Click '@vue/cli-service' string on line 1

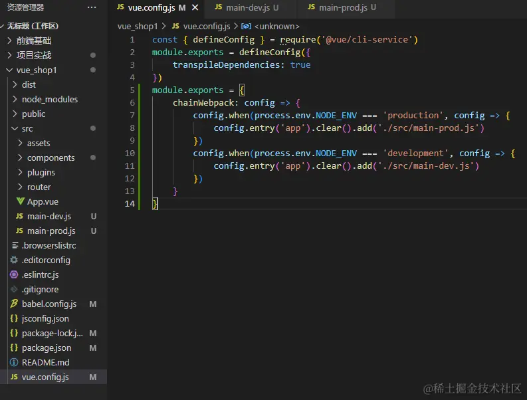tap(367, 40)
